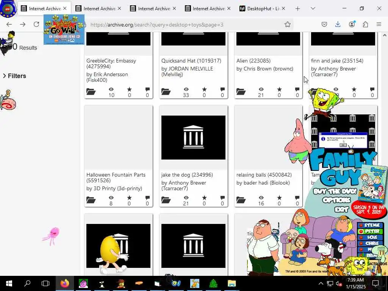
Task: Bookmark this page with the star icon
Action: point(287,24)
